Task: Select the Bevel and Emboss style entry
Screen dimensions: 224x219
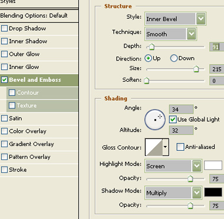Action: coord(39,80)
